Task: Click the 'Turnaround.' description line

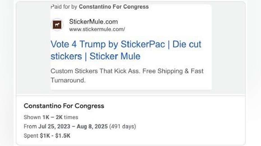Action: (68, 80)
